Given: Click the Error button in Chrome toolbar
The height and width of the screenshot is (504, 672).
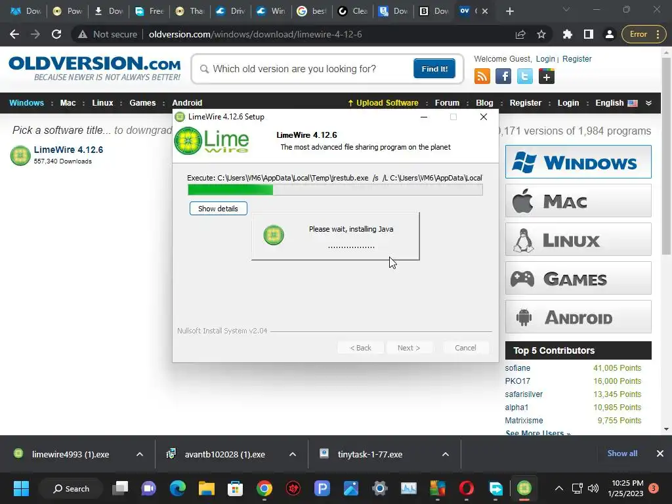Looking at the screenshot, I should tap(644, 34).
